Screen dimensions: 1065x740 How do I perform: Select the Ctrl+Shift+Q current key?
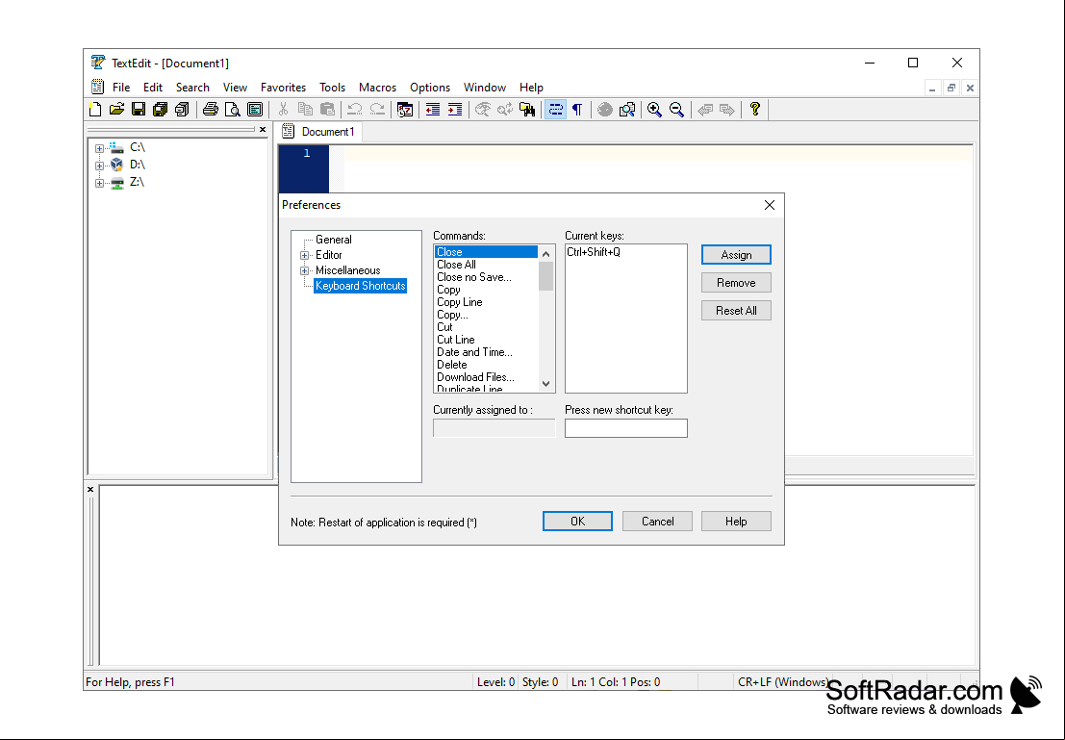click(x=594, y=252)
